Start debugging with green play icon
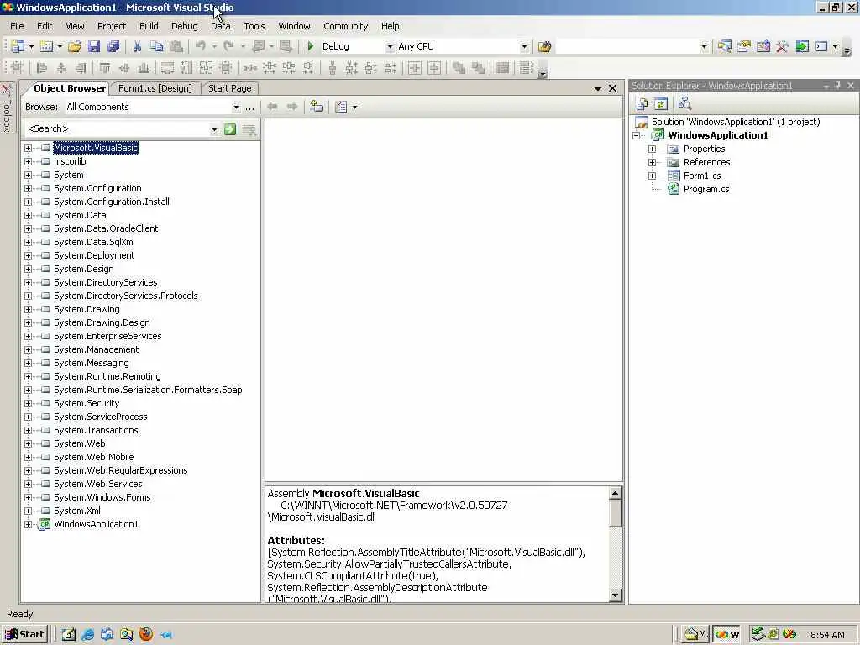This screenshot has height=645, width=860. tap(311, 47)
